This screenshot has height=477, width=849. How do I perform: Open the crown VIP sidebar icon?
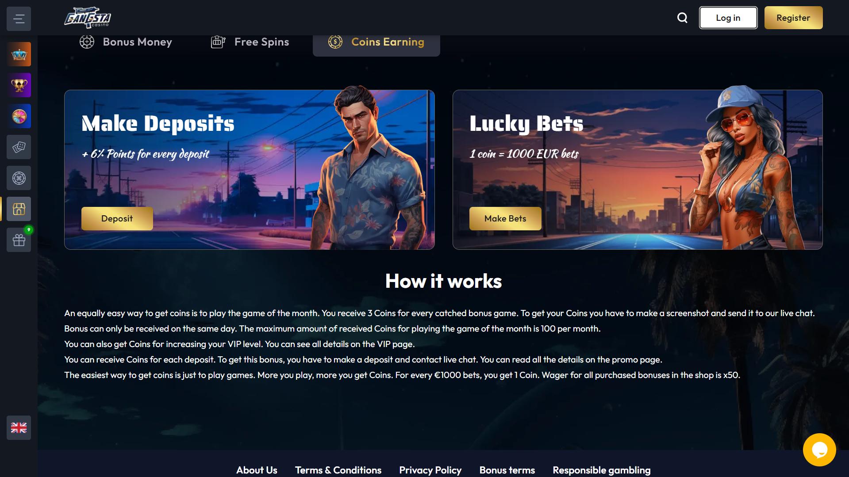(19, 54)
